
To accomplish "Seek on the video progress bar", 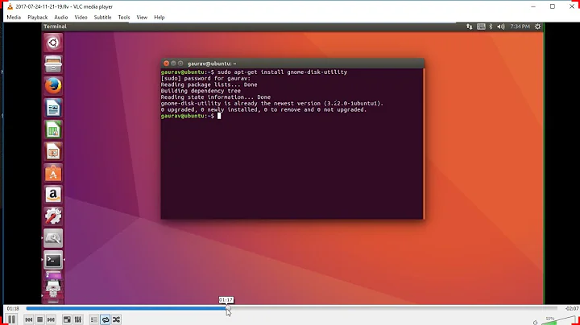I will [x=292, y=308].
